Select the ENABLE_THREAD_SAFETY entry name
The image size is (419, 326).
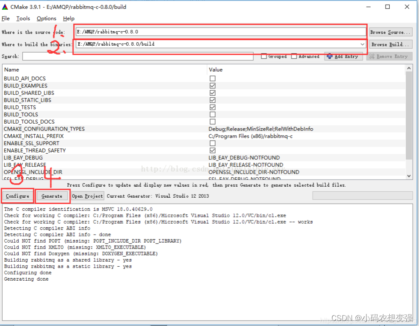click(x=35, y=151)
